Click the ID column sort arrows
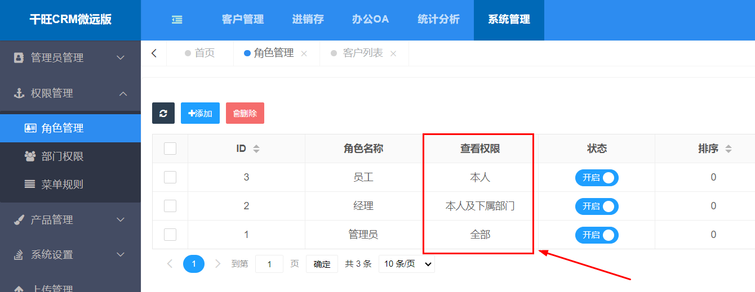The height and width of the screenshot is (292, 755). tap(256, 149)
